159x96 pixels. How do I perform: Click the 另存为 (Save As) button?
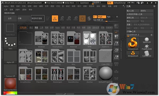(147, 11)
